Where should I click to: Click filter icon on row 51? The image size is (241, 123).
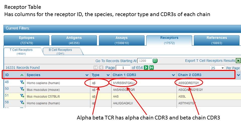[22, 96]
